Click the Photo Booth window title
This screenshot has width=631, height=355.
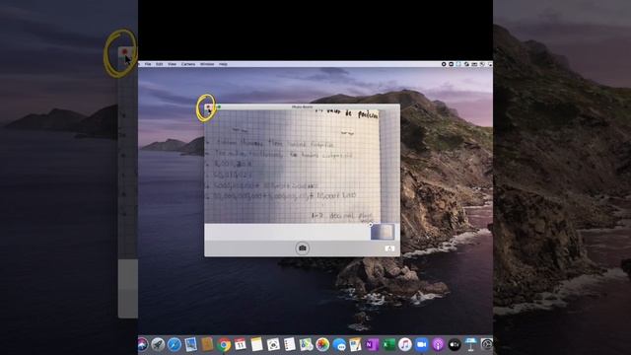point(302,107)
